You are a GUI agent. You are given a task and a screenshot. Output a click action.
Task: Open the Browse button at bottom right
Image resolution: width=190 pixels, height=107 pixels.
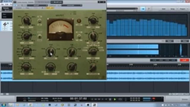click(185, 99)
